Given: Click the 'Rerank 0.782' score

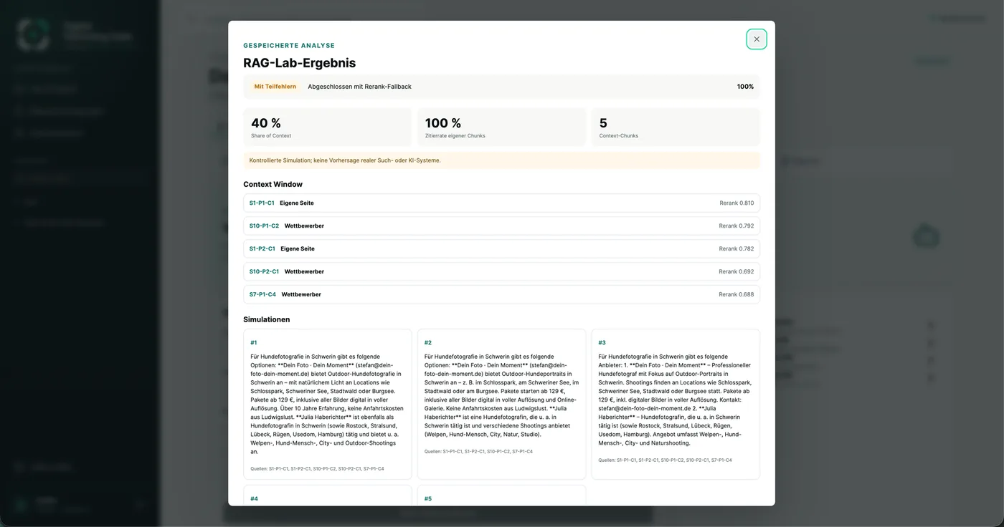Looking at the screenshot, I should coord(737,248).
